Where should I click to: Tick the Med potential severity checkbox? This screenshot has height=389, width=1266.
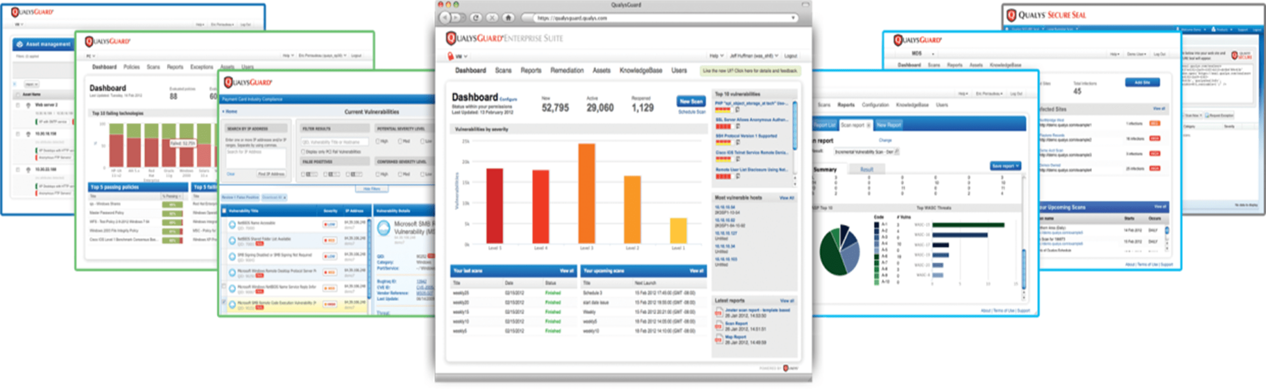pyautogui.click(x=400, y=141)
